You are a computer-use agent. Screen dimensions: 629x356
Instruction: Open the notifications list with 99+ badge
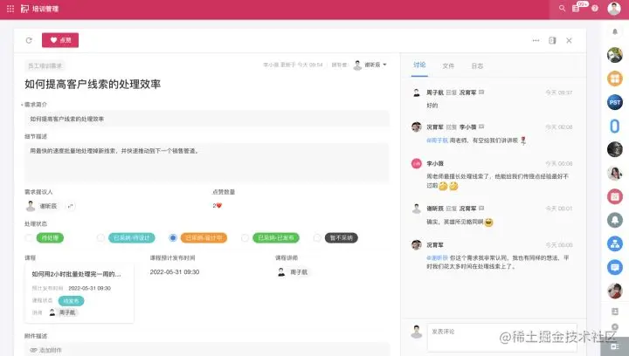577,8
